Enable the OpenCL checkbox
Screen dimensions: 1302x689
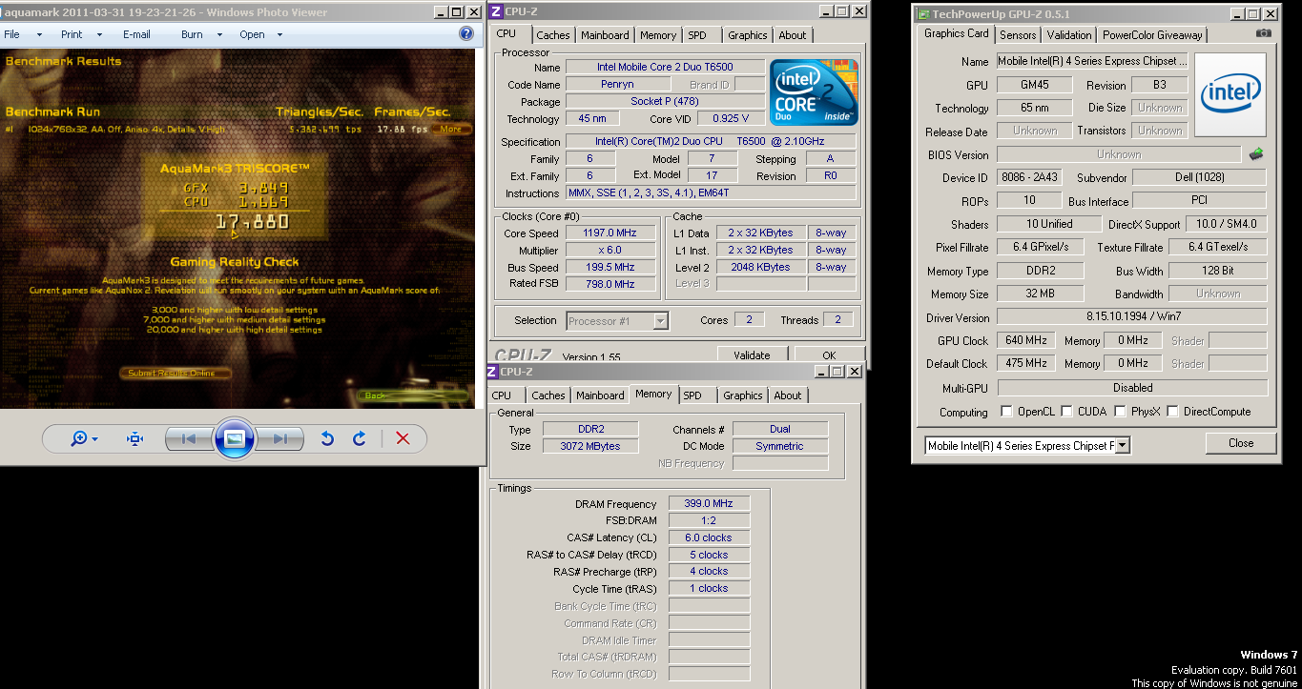[1006, 412]
